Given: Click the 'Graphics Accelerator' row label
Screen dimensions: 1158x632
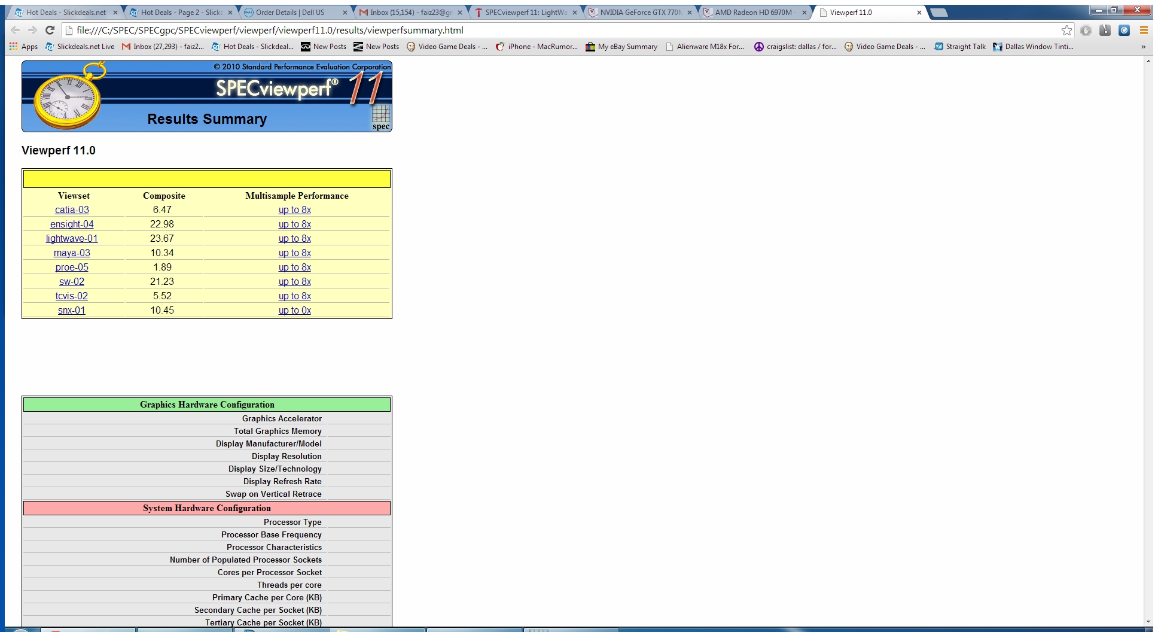Looking at the screenshot, I should coord(282,419).
